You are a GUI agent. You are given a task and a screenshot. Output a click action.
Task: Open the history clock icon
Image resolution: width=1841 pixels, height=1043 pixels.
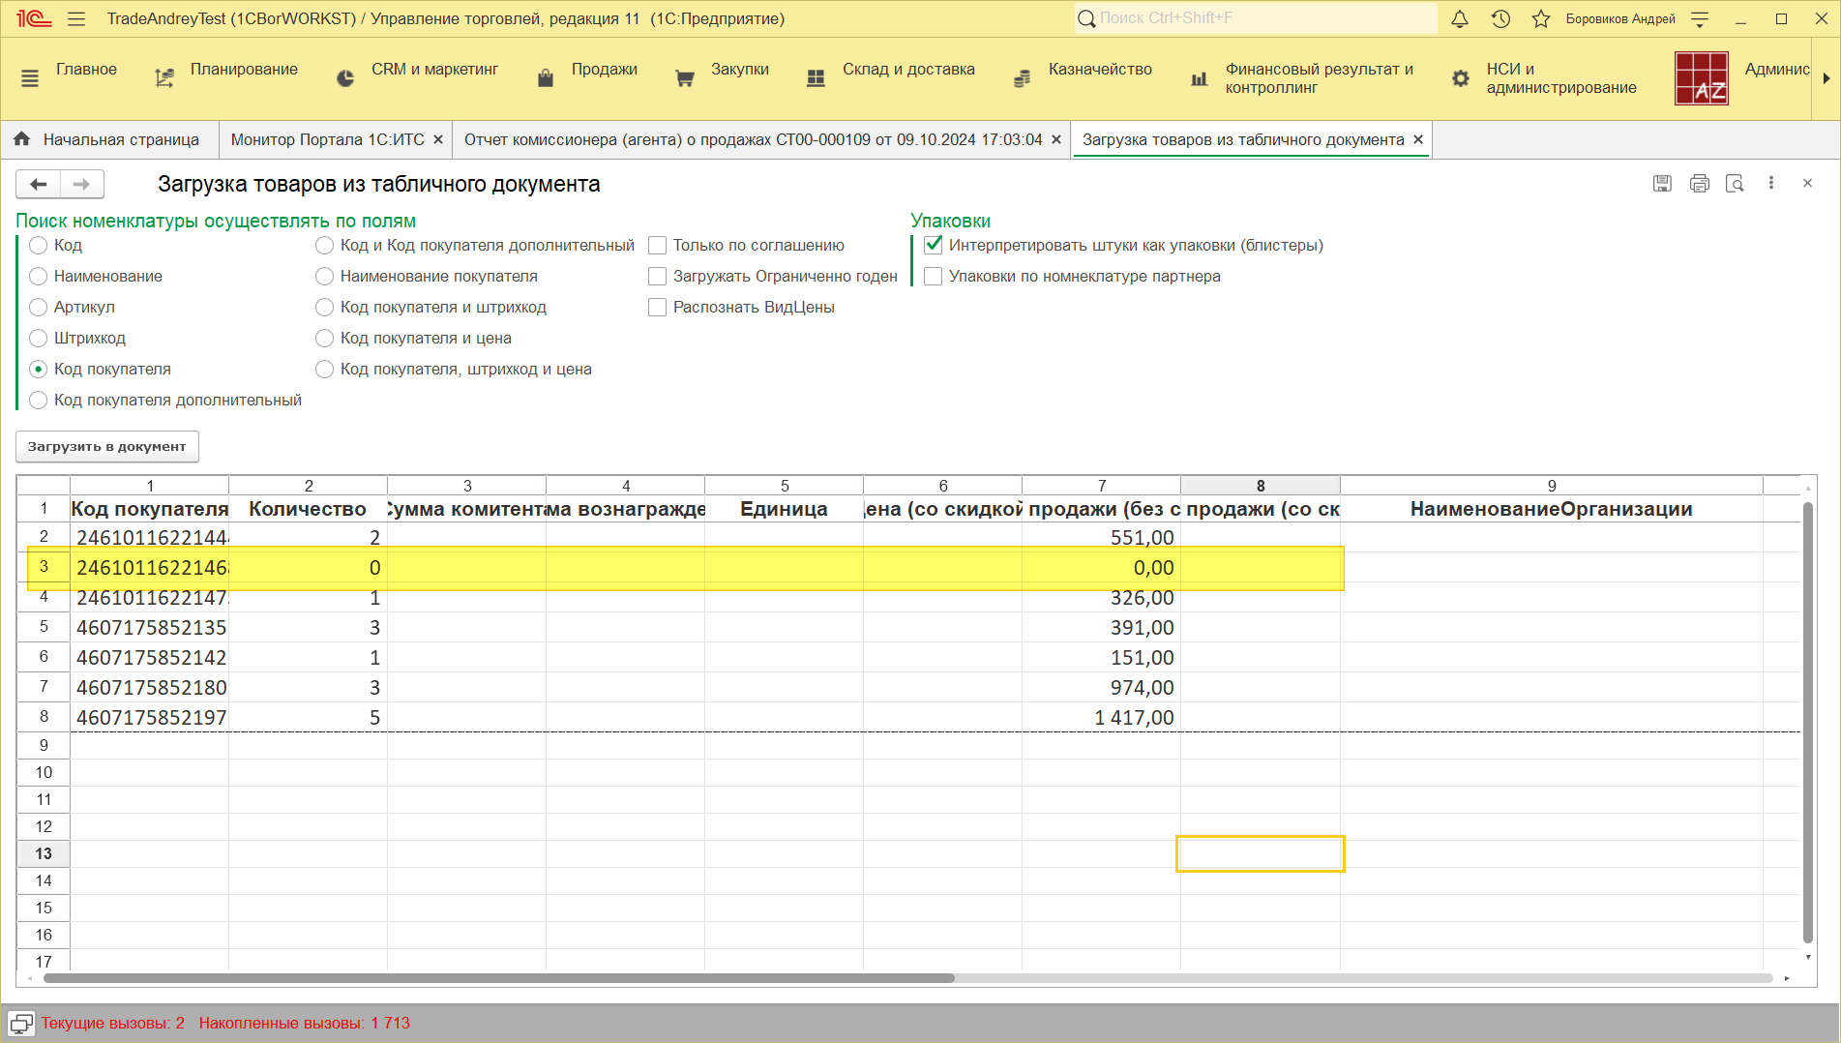1500,18
